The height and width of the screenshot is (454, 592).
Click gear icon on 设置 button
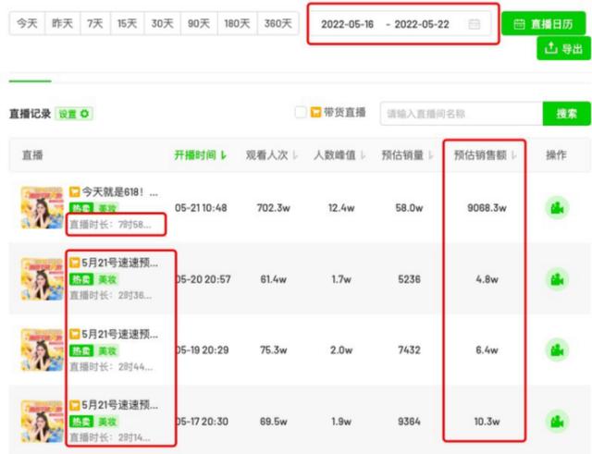pyautogui.click(x=85, y=114)
